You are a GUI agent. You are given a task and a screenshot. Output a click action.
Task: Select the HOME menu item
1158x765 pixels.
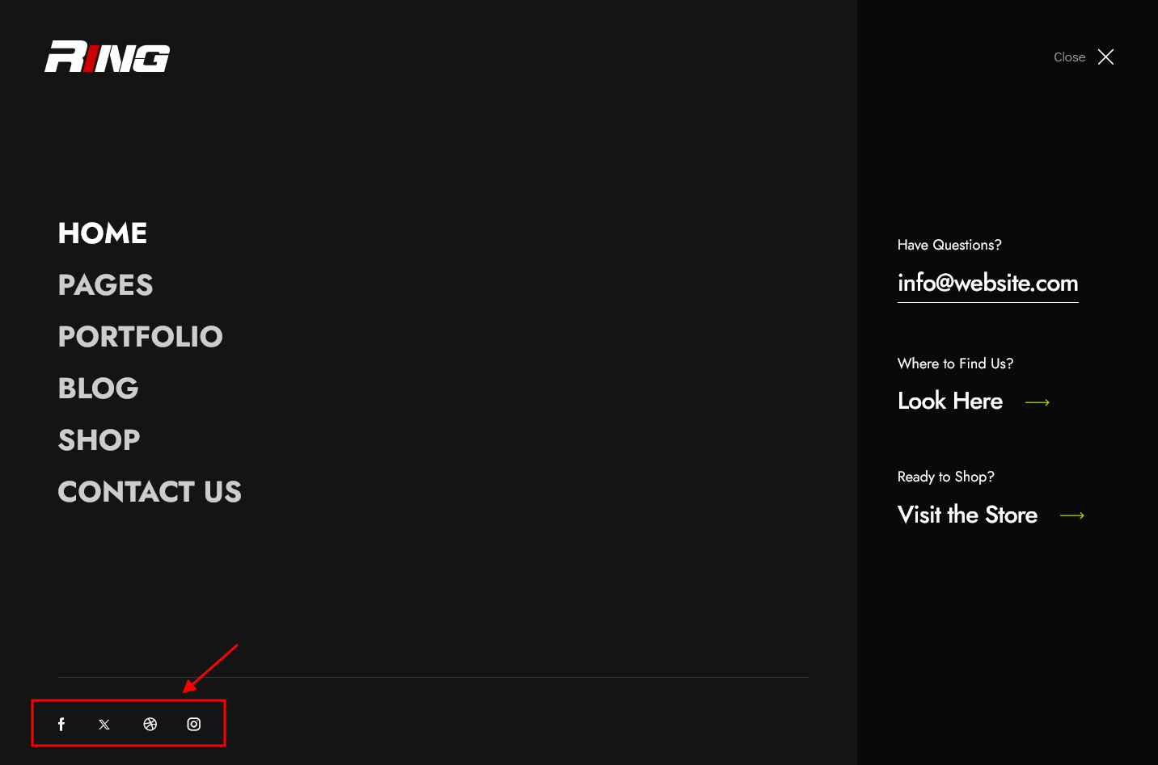103,233
